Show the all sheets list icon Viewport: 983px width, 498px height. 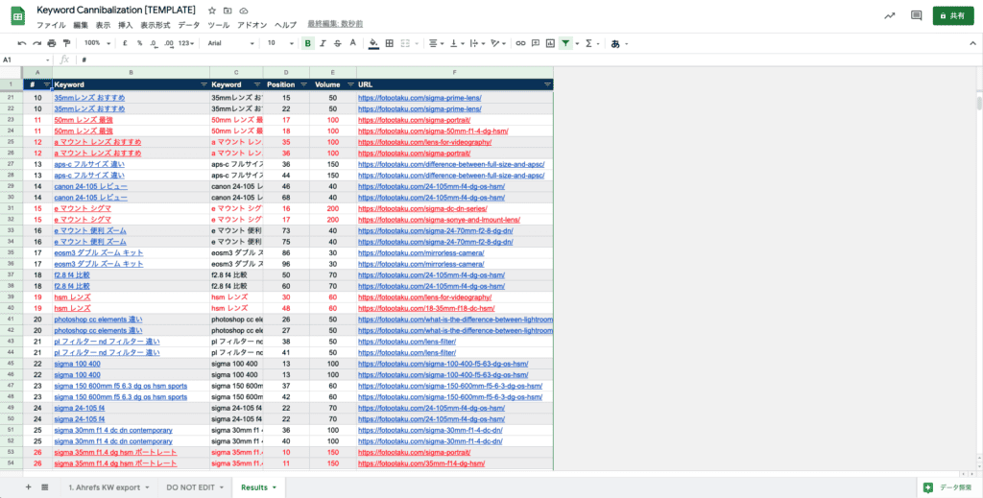point(45,486)
